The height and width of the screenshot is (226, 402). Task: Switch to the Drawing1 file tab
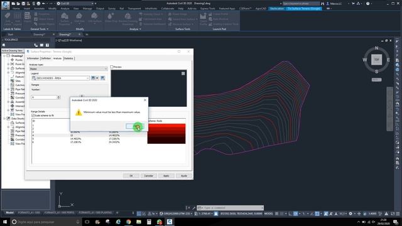coord(39,35)
